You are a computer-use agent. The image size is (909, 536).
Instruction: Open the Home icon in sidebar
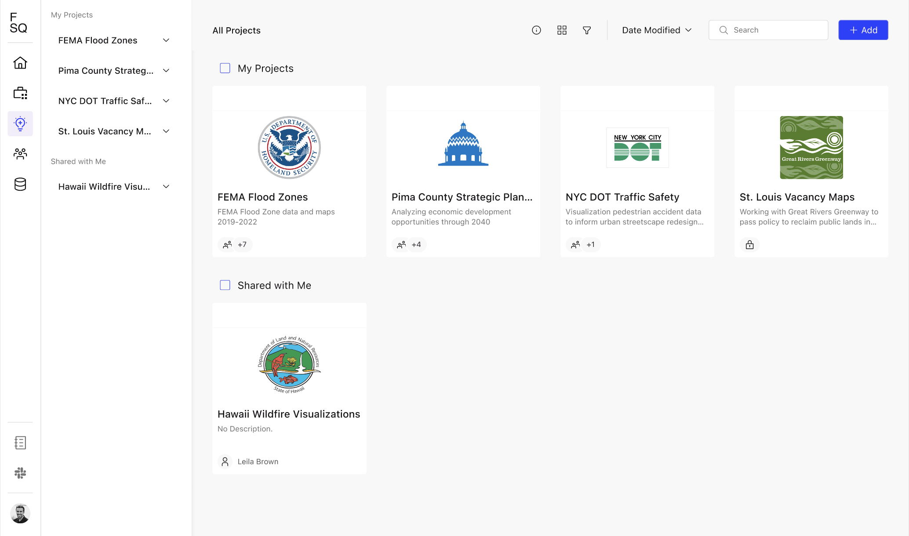tap(20, 63)
